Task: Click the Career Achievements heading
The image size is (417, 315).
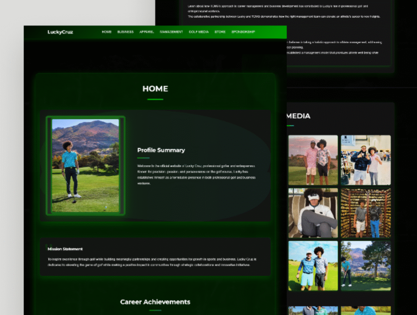Action: tap(155, 302)
